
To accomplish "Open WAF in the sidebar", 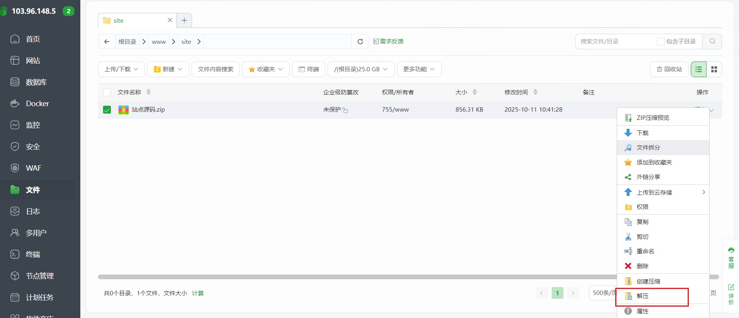I will coord(33,168).
